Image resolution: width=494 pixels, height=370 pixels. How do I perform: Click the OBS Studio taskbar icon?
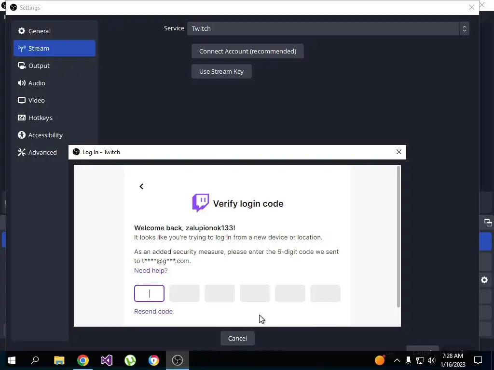pyautogui.click(x=178, y=360)
